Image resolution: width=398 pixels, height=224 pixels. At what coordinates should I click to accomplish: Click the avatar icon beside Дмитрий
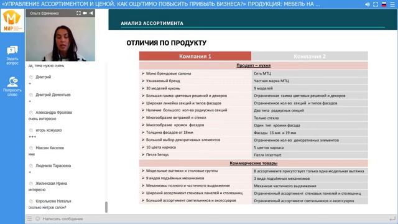(31, 77)
